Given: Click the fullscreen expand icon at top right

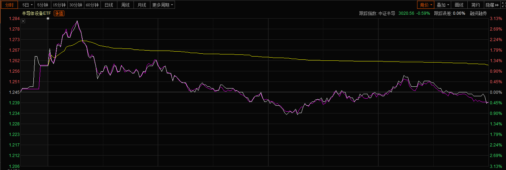Looking at the screenshot, I should click(x=503, y=5).
